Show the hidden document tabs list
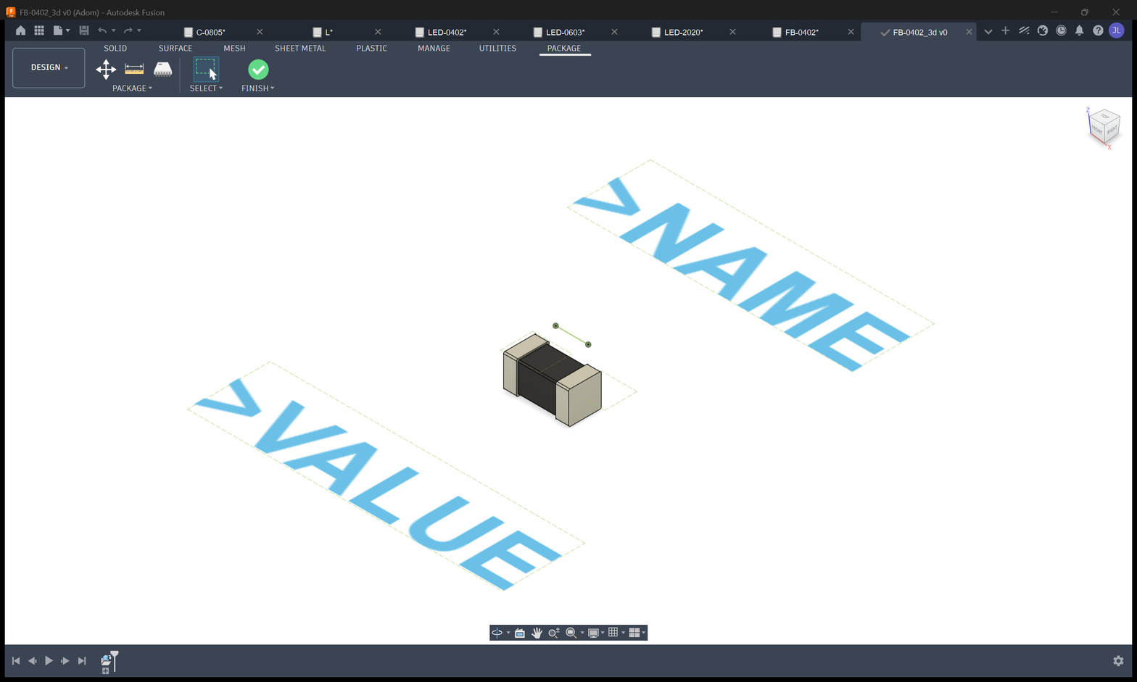Image resolution: width=1137 pixels, height=682 pixels. pos(988,31)
